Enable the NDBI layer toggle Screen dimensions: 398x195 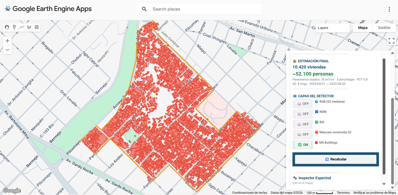click(x=303, y=114)
